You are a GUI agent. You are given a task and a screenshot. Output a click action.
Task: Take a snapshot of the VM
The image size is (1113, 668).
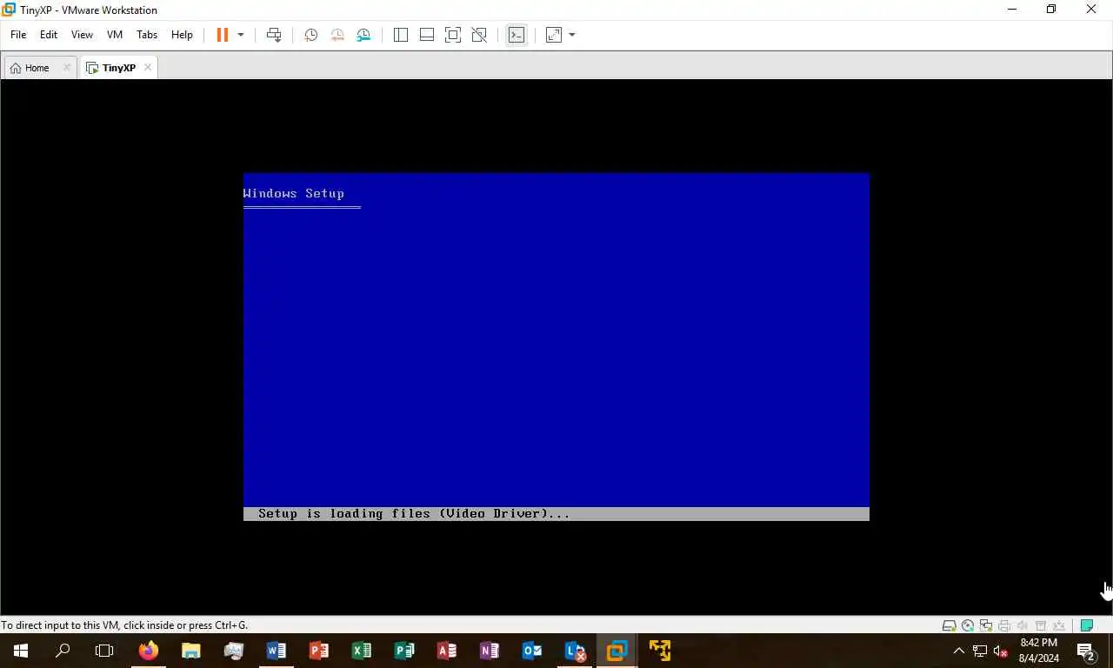coord(310,35)
